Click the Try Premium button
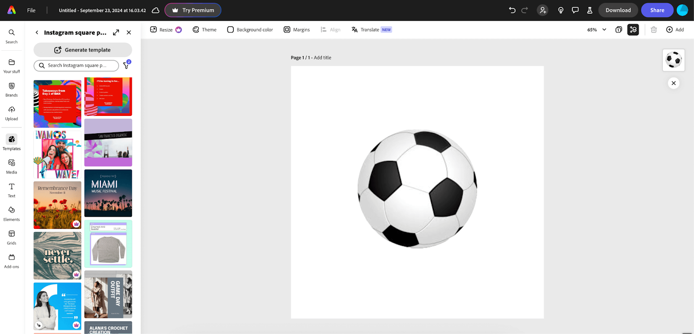The image size is (694, 334). (193, 10)
